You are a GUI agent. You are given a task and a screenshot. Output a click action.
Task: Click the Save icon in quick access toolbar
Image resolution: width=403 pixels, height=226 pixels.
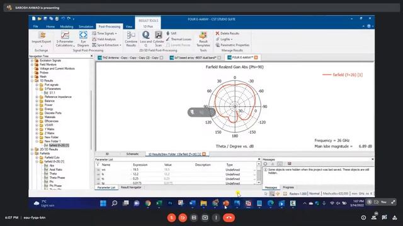pyautogui.click(x=45, y=19)
